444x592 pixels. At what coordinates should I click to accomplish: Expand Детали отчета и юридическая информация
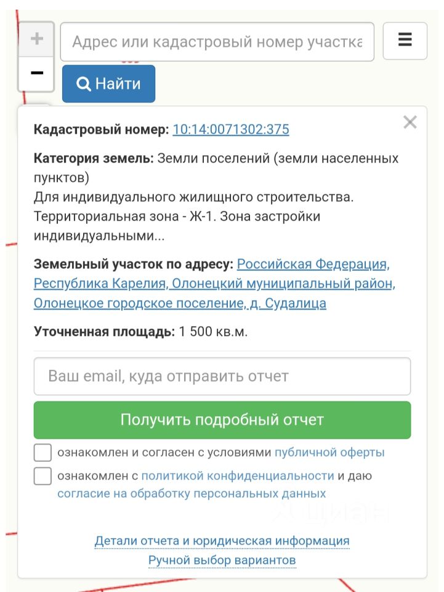pyautogui.click(x=222, y=541)
